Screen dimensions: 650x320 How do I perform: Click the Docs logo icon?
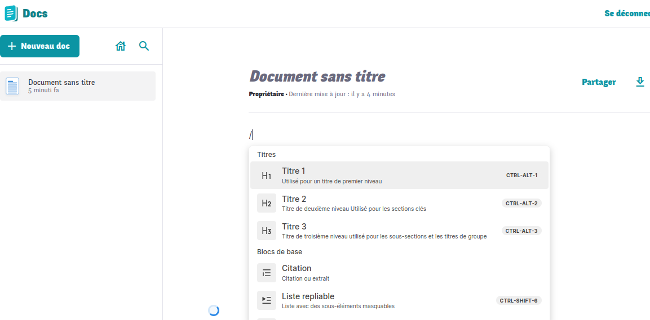click(11, 13)
